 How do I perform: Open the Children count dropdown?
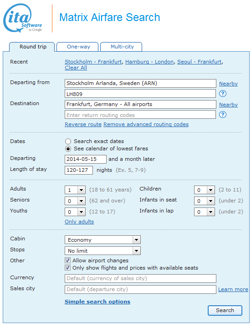pos(205,190)
